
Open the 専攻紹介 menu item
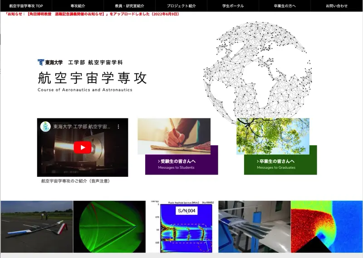coord(78,6)
